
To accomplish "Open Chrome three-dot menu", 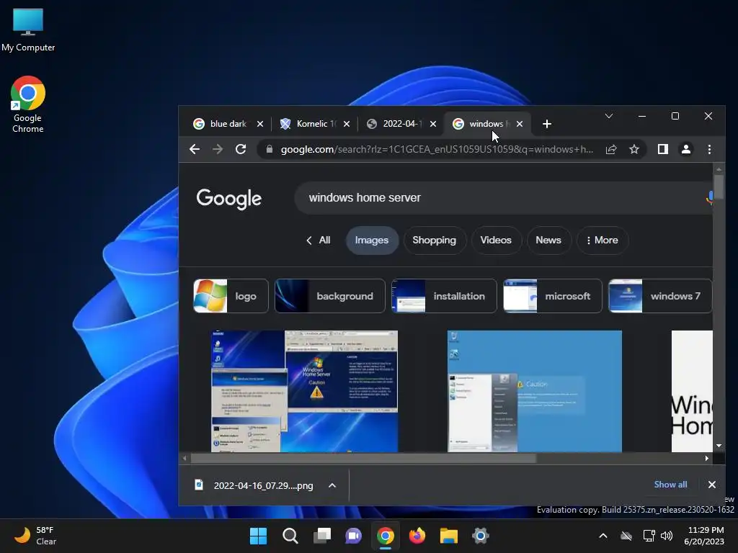I will [709, 150].
